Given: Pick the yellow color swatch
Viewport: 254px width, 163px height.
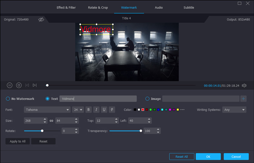Looking at the screenshot, I should [178, 110].
